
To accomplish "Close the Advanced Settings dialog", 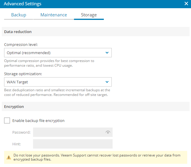I will pos(186,4).
